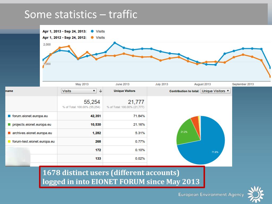272x204 pixels.
Task: Click the blue peak data point before June 2013
Action: click(x=115, y=43)
